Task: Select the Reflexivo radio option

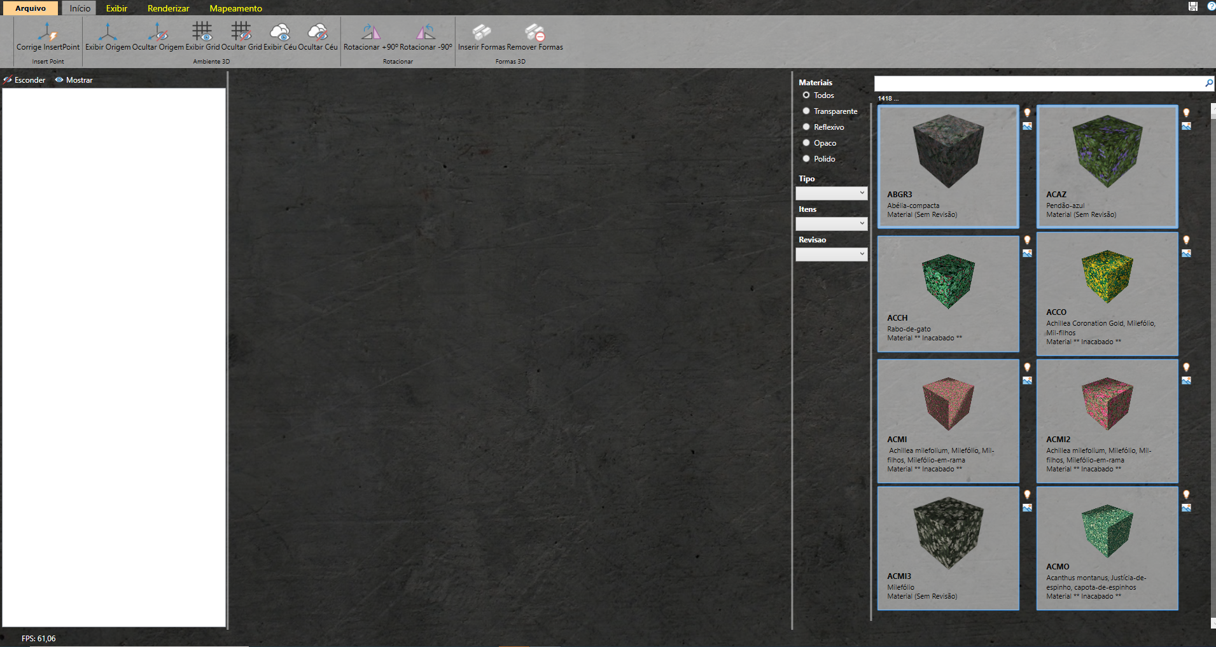Action: coord(806,127)
